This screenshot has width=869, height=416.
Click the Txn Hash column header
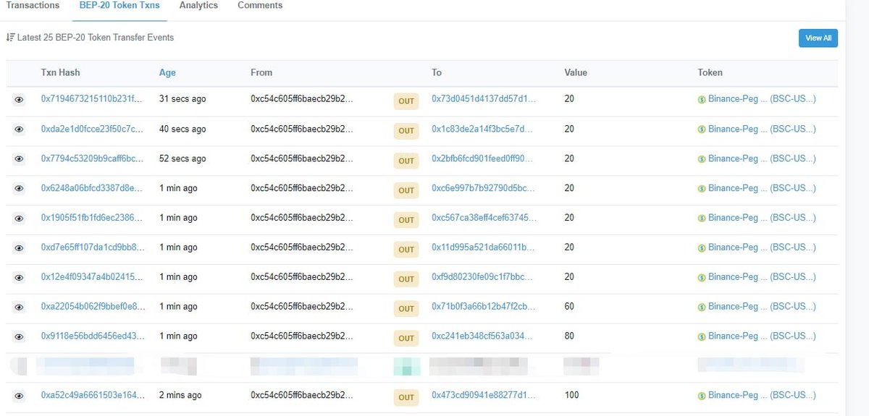pos(60,72)
